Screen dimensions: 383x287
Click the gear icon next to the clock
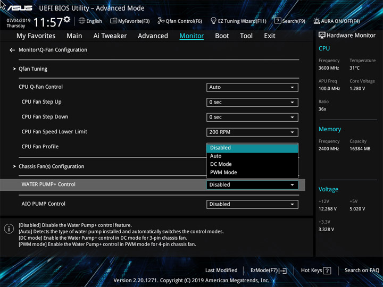[67, 19]
